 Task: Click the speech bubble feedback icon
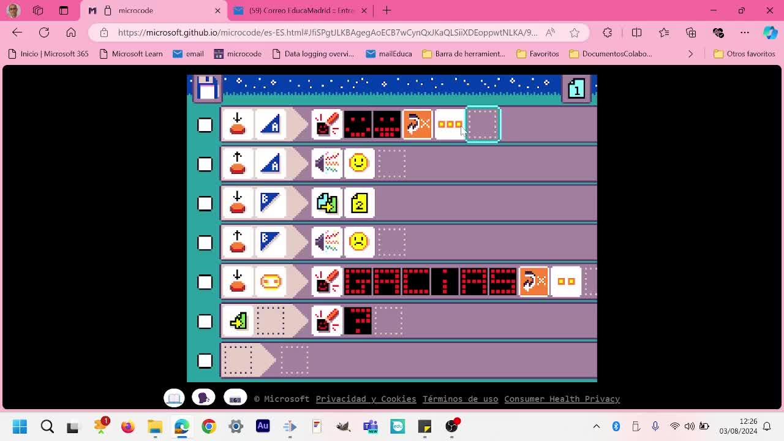(204, 398)
